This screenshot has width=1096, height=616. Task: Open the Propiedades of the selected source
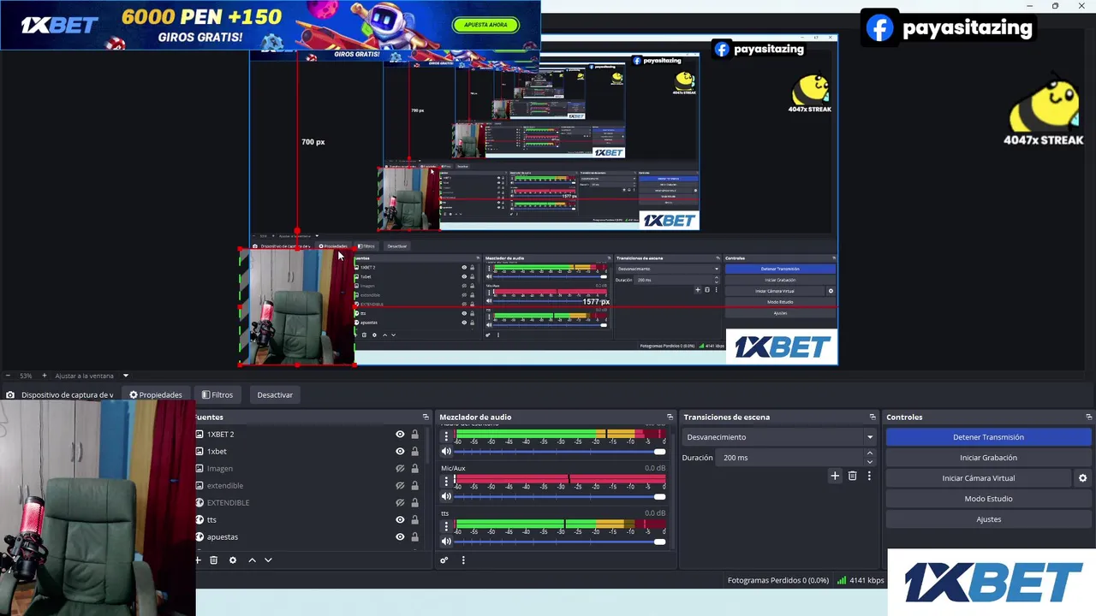point(156,394)
